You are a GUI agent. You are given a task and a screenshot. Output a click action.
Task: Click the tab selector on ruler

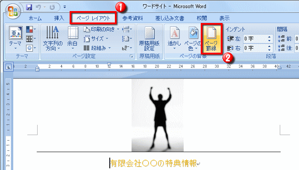coord(9,67)
